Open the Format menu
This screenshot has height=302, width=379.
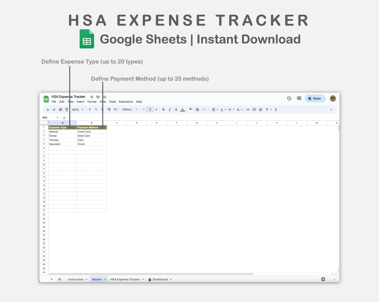tap(92, 102)
